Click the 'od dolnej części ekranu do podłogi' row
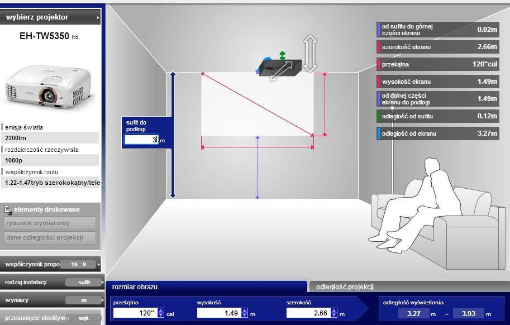 tap(438, 99)
